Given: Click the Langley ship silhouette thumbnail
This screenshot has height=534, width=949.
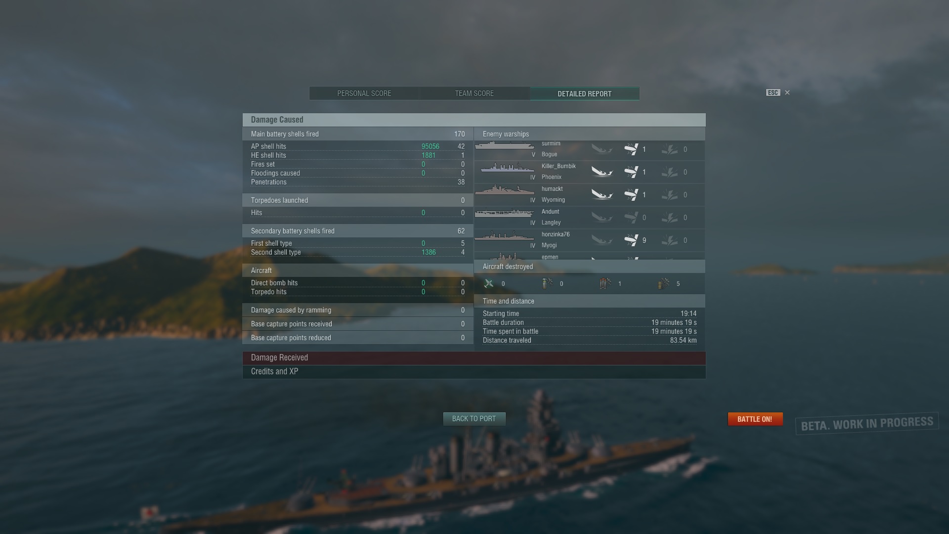Looking at the screenshot, I should (x=505, y=213).
